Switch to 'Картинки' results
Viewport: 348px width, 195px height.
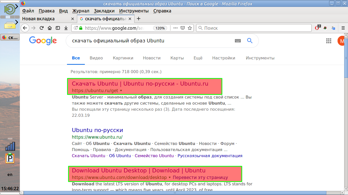coord(123,58)
